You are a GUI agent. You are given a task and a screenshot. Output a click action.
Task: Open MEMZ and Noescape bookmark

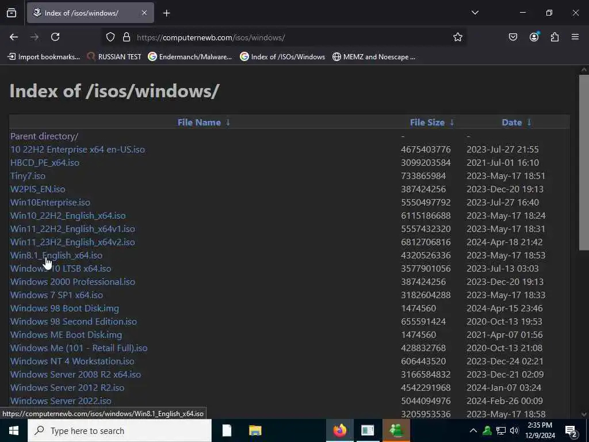[x=374, y=57]
